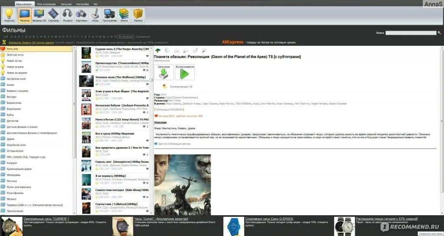Viewport: 444px width, 236px height.
Task: Click the grayed pencil edit icon above title
Action: (x=195, y=50)
